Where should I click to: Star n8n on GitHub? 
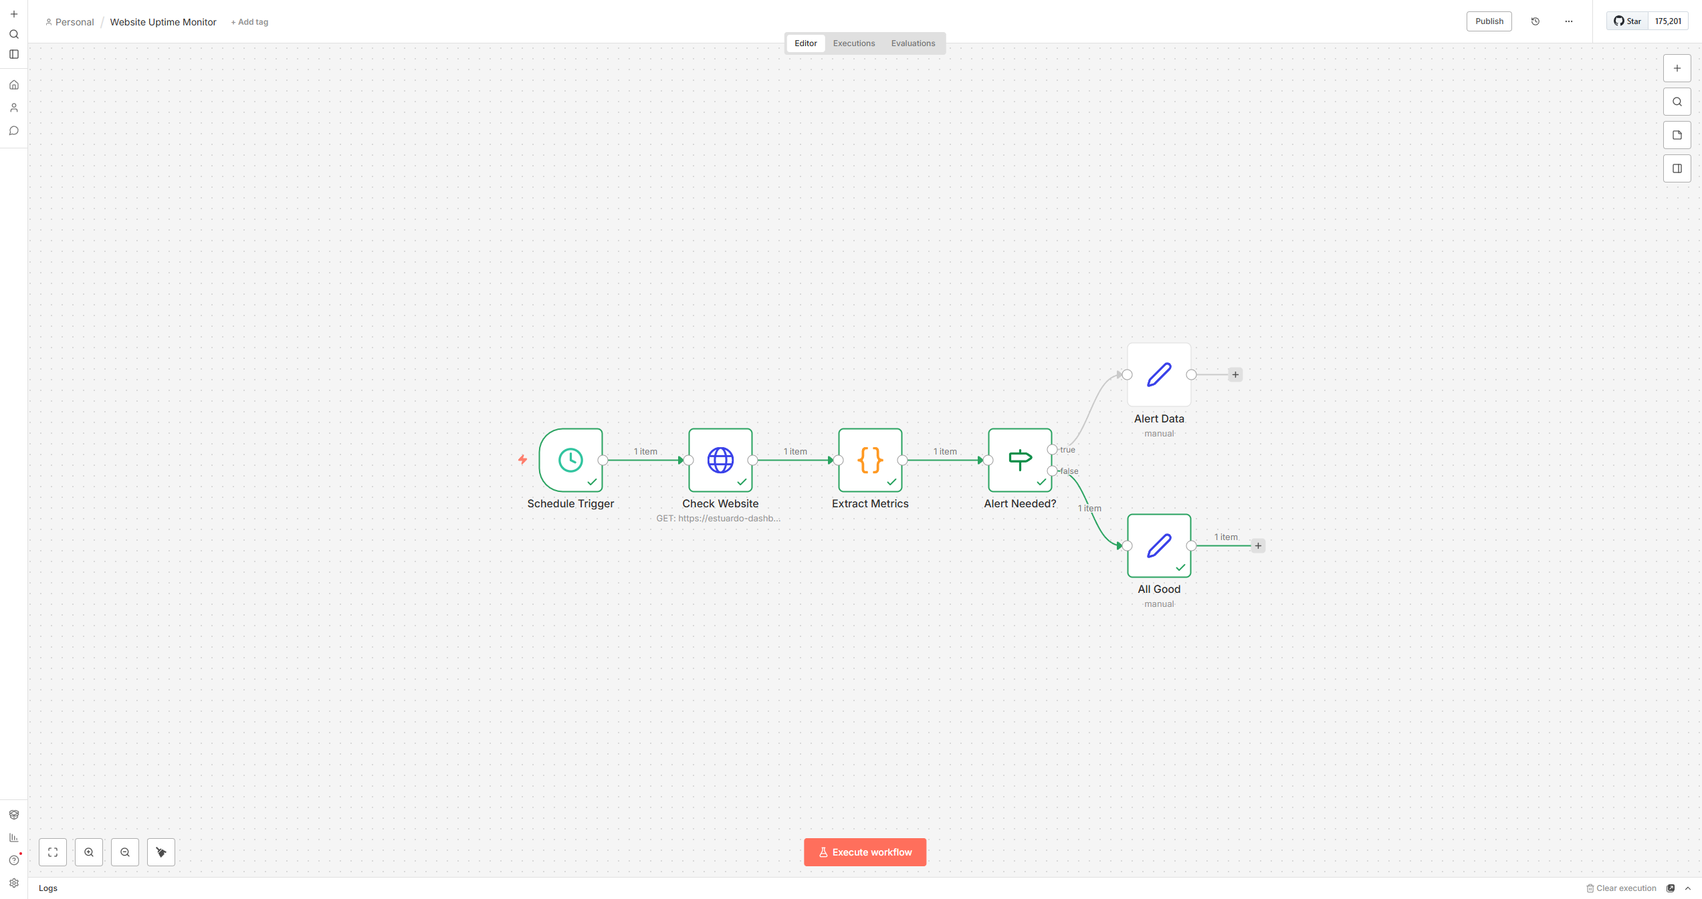1626,21
